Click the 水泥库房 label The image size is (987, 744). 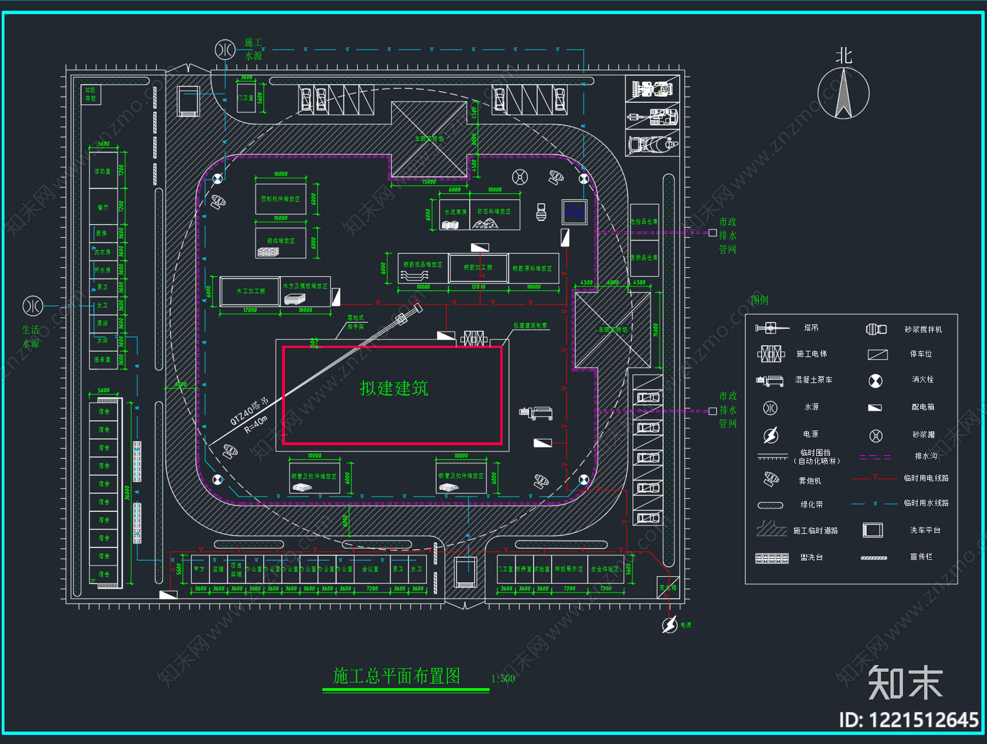(455, 212)
